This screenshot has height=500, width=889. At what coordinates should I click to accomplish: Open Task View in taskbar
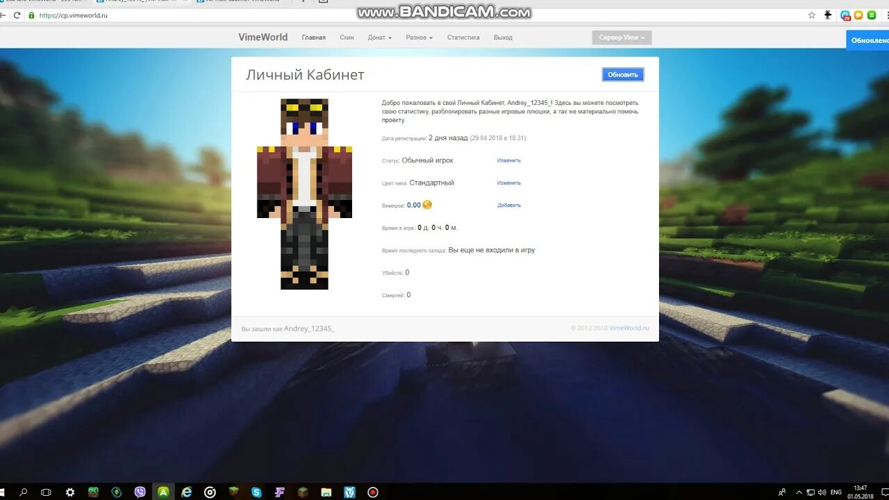46,492
